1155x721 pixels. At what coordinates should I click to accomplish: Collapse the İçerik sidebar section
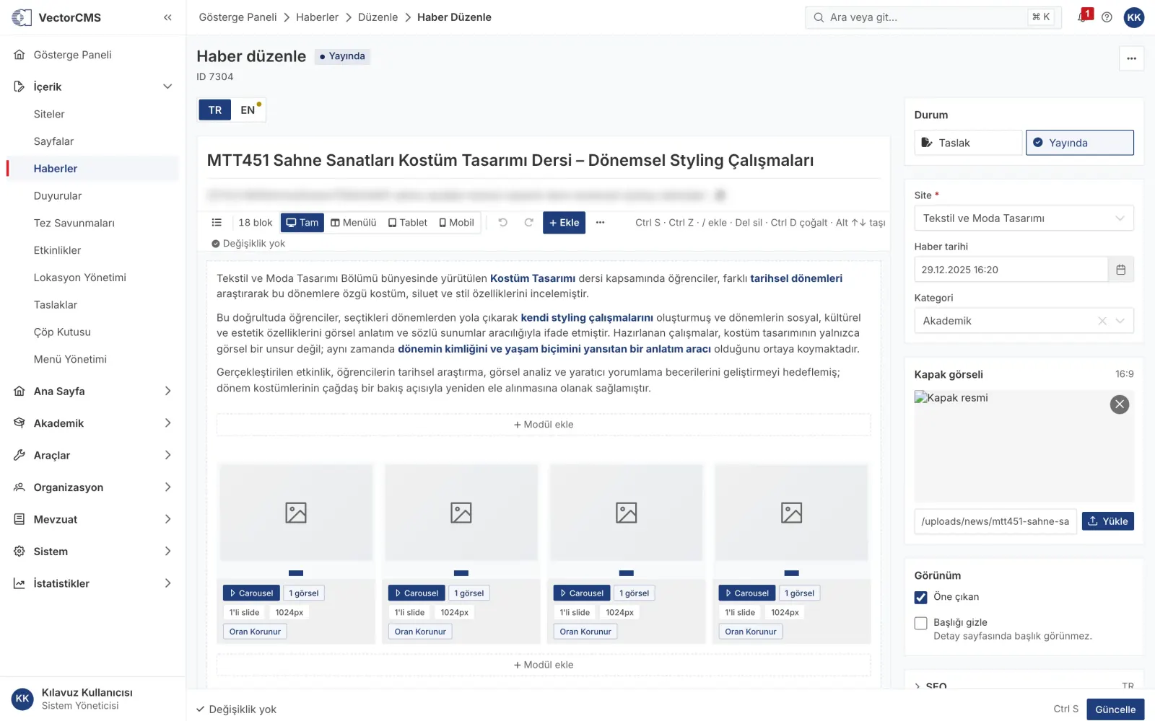point(92,87)
